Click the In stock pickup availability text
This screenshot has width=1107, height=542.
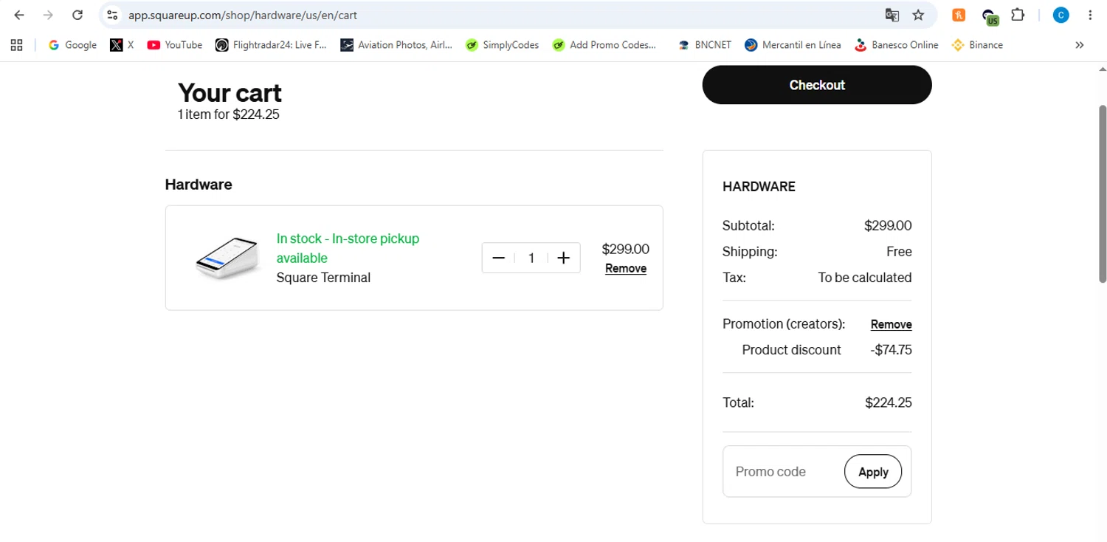[348, 248]
